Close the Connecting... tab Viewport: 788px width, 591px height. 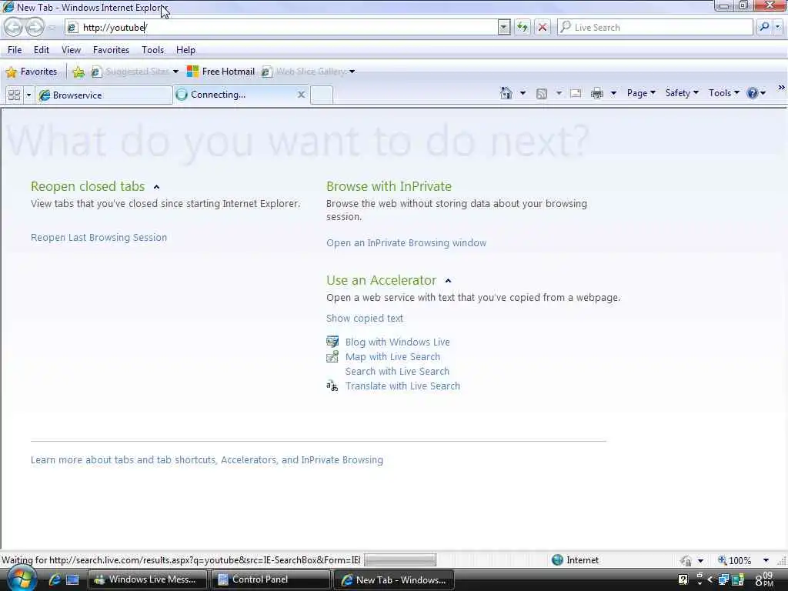pos(301,95)
